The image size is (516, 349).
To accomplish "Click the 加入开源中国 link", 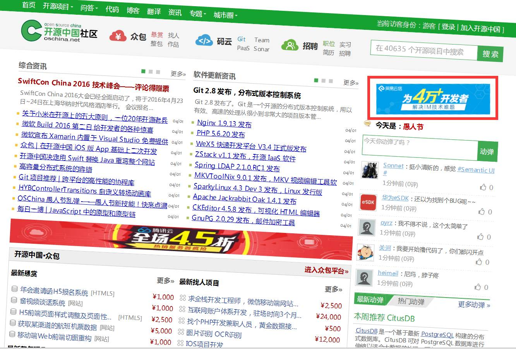I will 480,29.
